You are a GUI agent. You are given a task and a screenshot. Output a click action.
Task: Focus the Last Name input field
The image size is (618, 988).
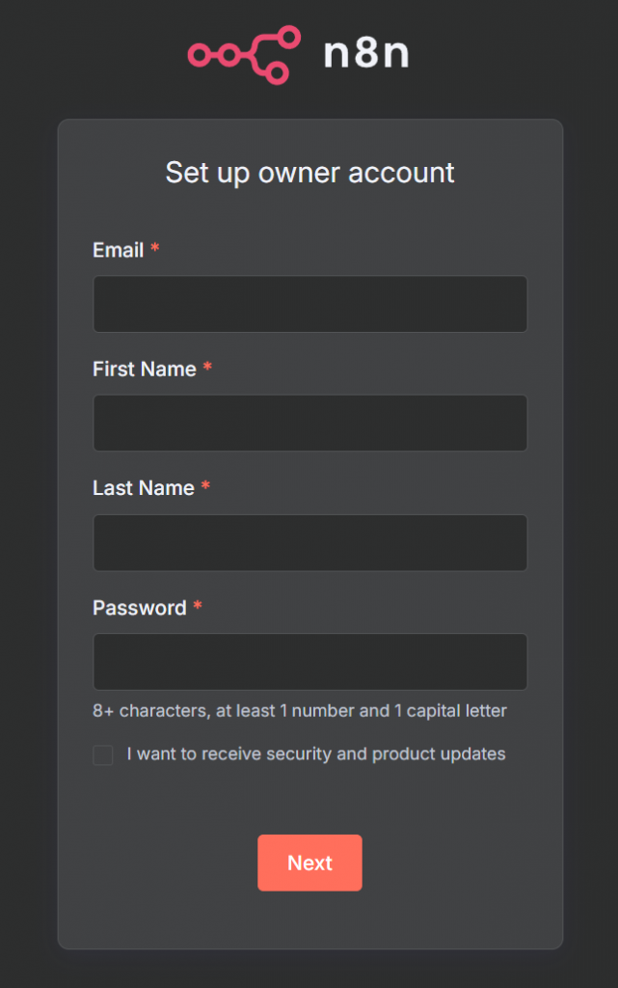pos(309,542)
